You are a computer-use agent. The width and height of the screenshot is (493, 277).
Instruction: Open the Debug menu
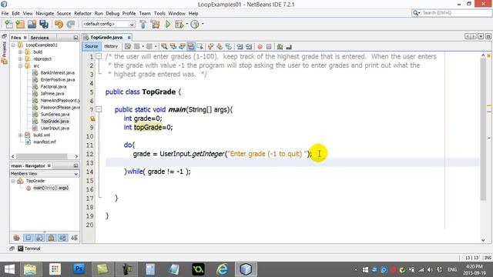(112, 14)
